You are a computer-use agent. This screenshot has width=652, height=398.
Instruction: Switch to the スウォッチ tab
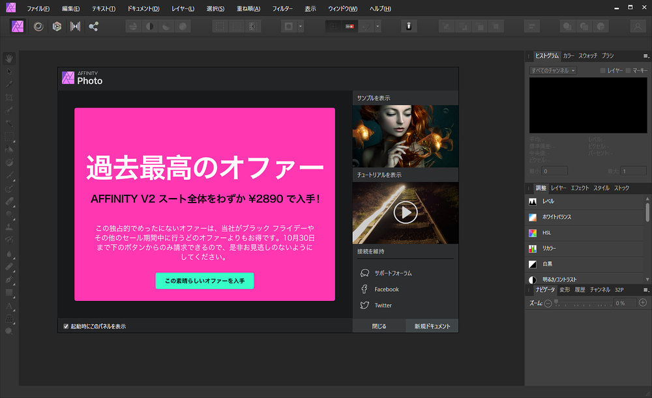(587, 55)
